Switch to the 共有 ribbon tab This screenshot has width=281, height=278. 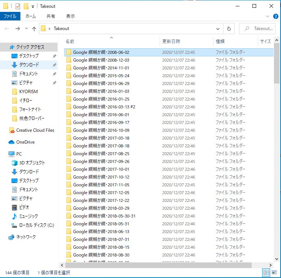click(x=51, y=16)
